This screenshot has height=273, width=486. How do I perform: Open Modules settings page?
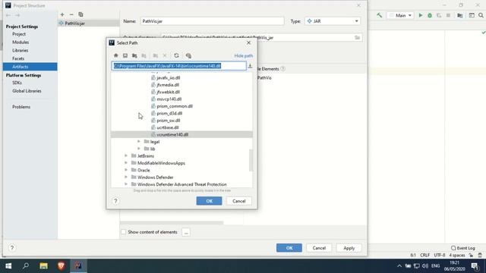tap(21, 42)
